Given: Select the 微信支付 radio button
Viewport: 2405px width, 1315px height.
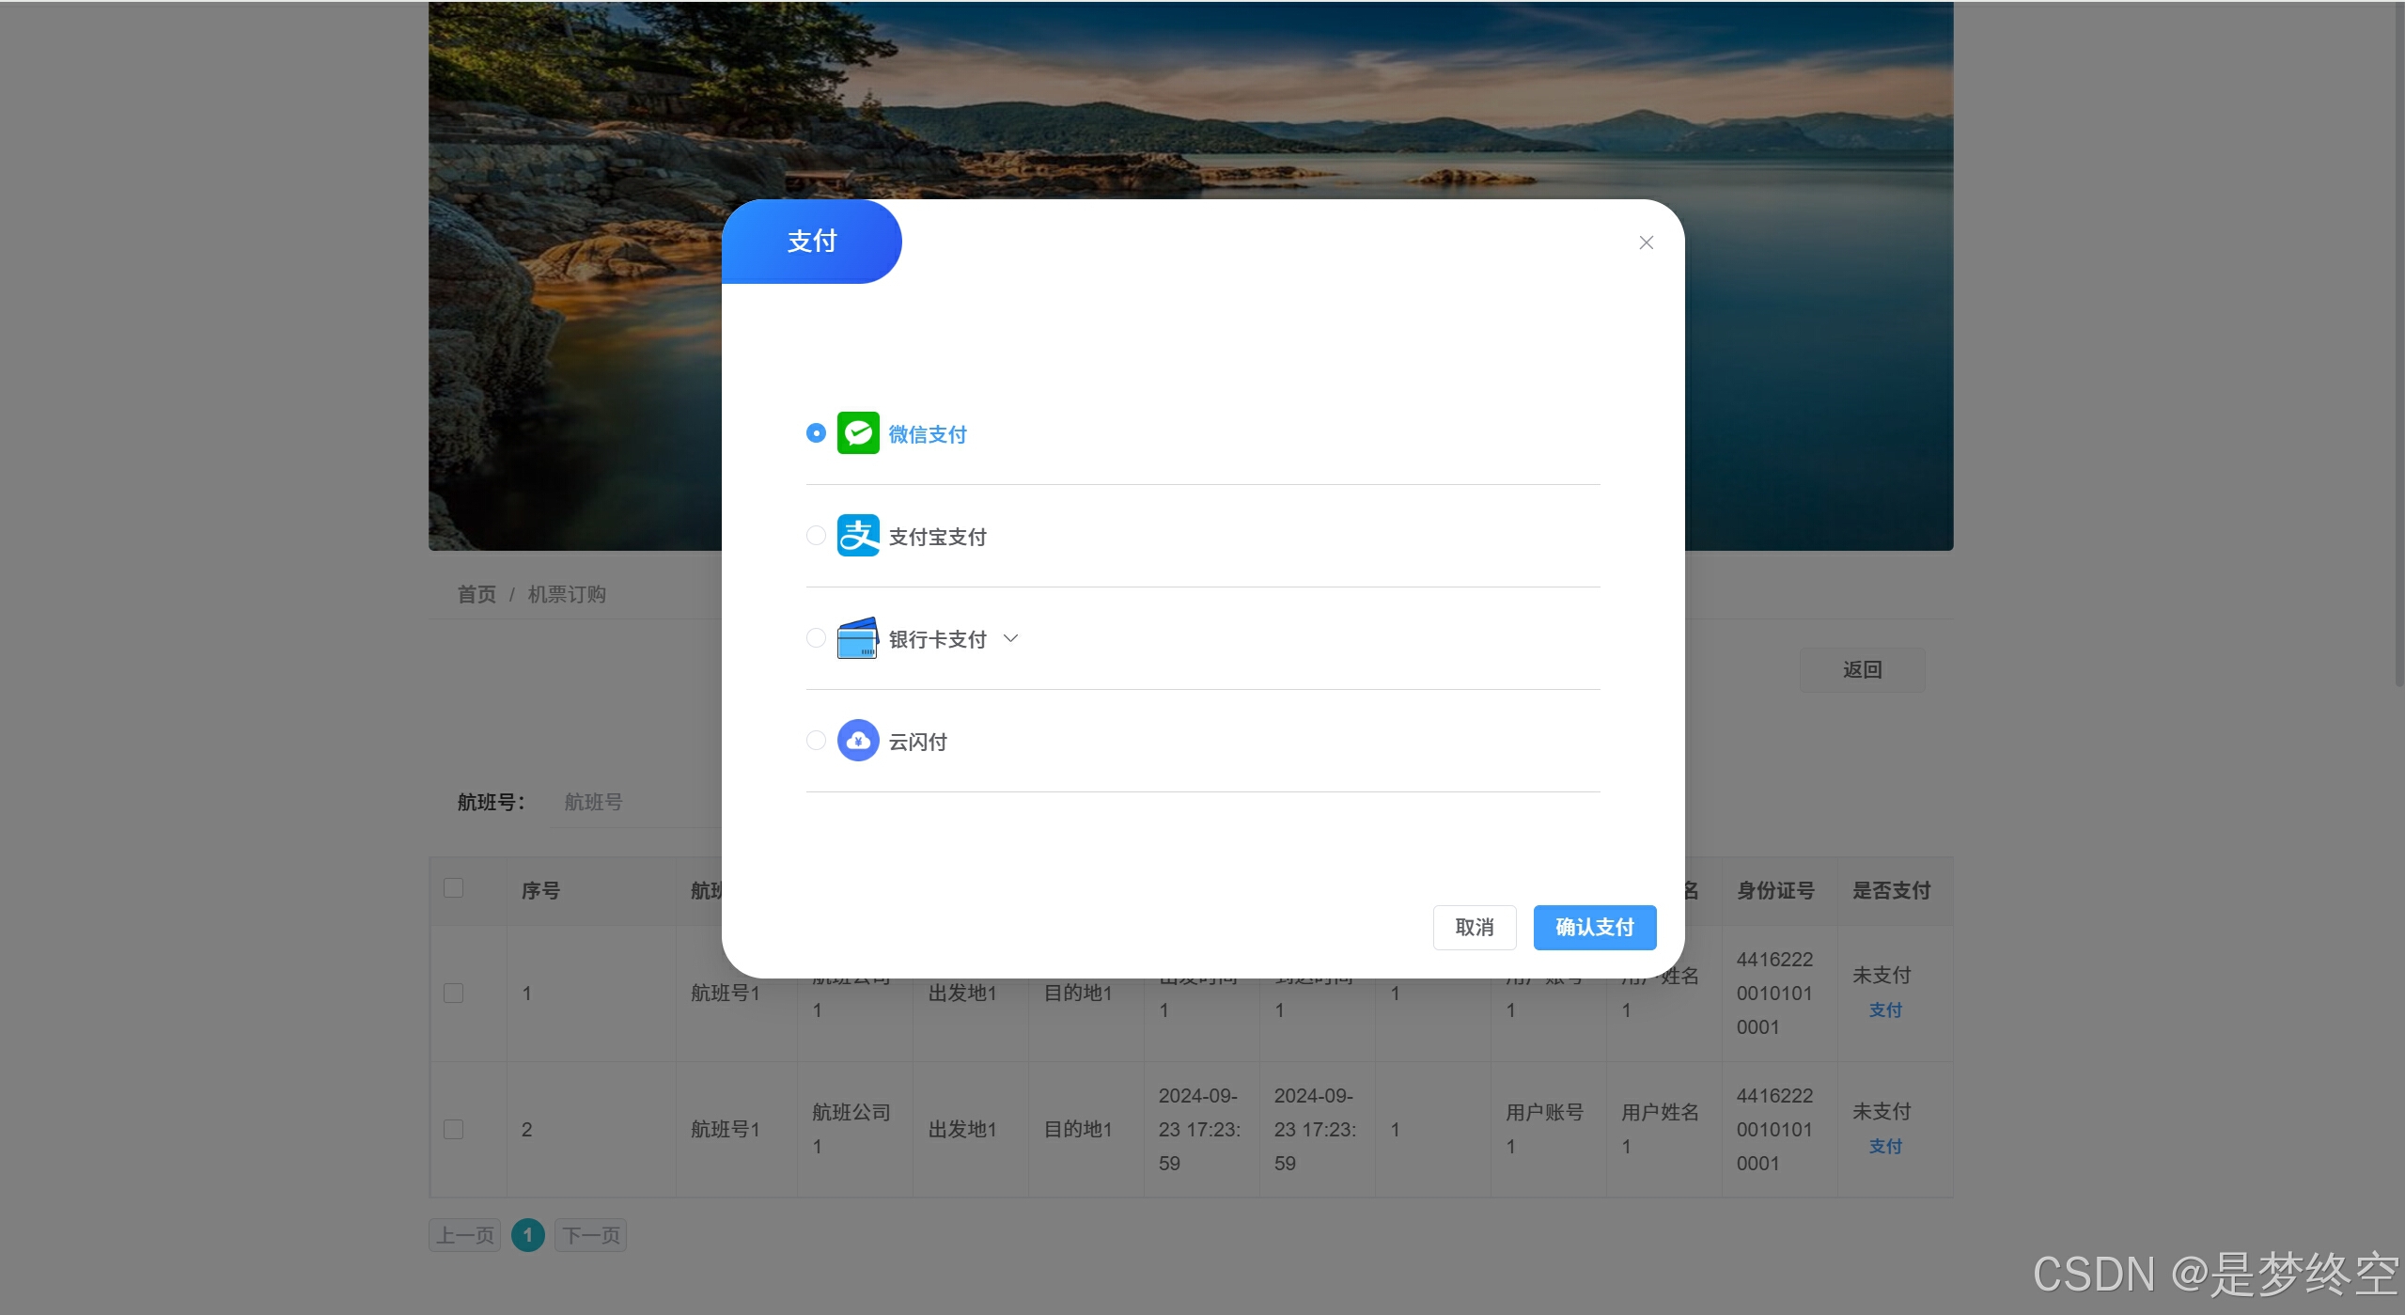Looking at the screenshot, I should click(816, 433).
